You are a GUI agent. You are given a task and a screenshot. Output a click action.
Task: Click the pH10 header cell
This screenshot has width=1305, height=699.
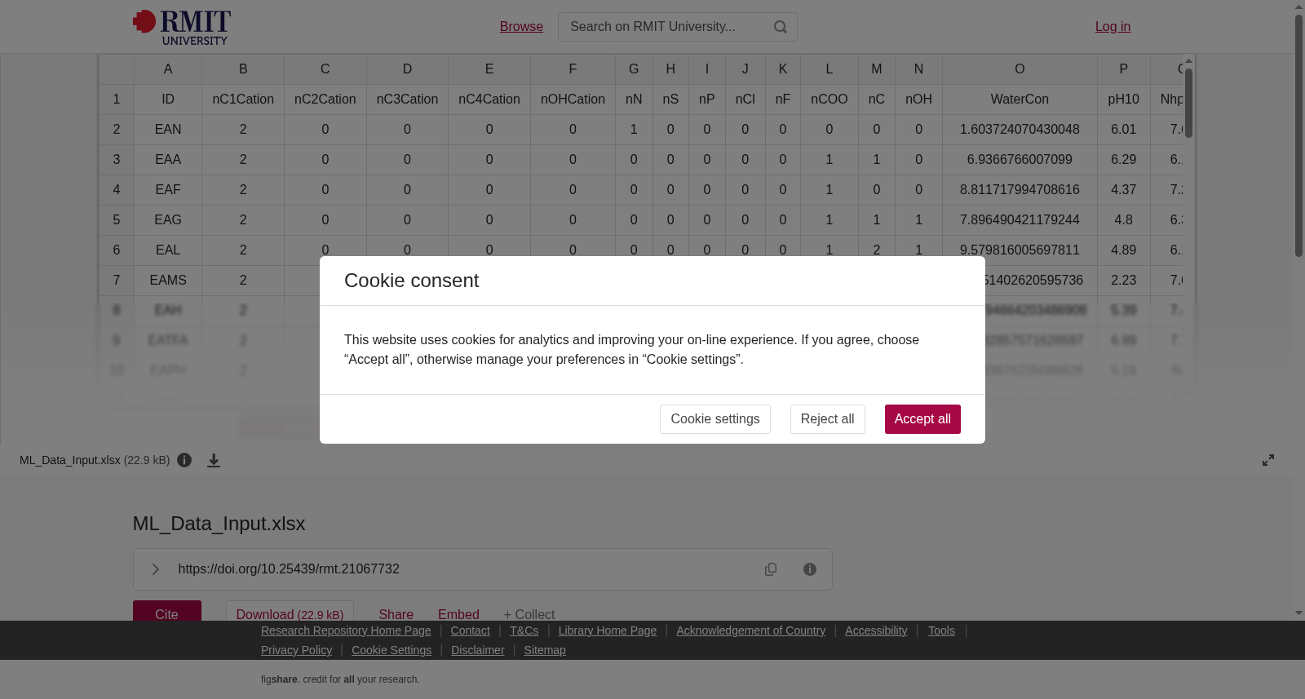coord(1123,100)
